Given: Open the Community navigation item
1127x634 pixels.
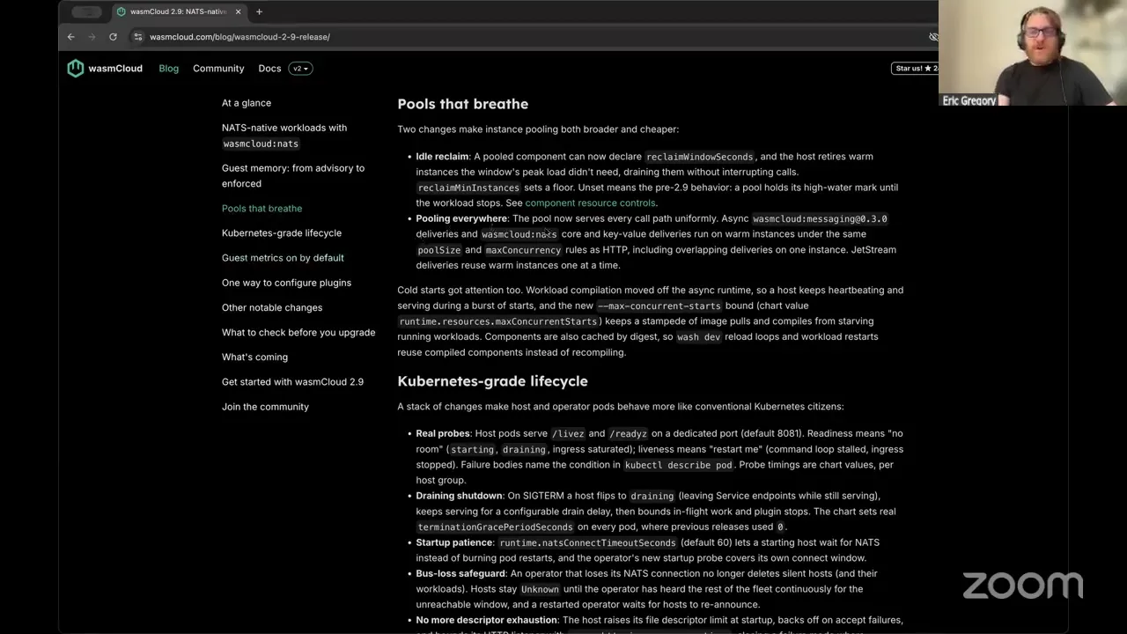Looking at the screenshot, I should tap(218, 69).
